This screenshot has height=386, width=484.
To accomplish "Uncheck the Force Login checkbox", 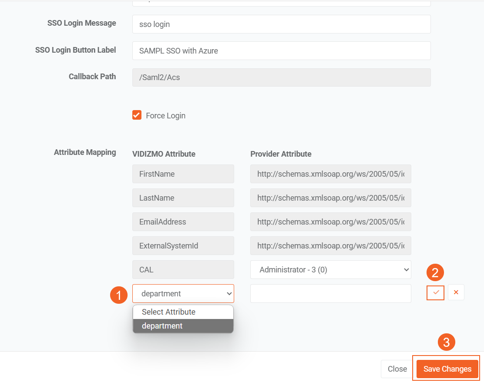I will pyautogui.click(x=137, y=115).
